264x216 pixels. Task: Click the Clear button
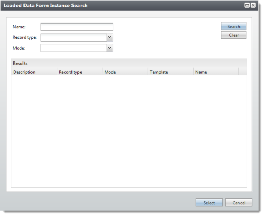pos(234,35)
